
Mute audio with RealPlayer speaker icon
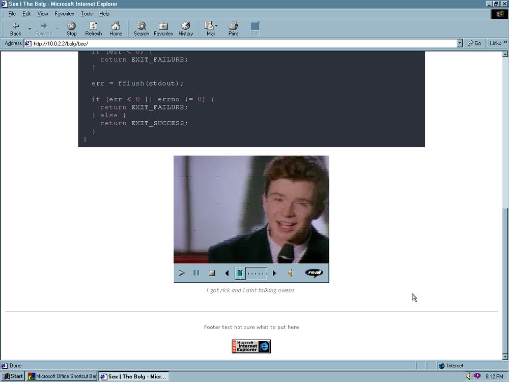pos(291,273)
